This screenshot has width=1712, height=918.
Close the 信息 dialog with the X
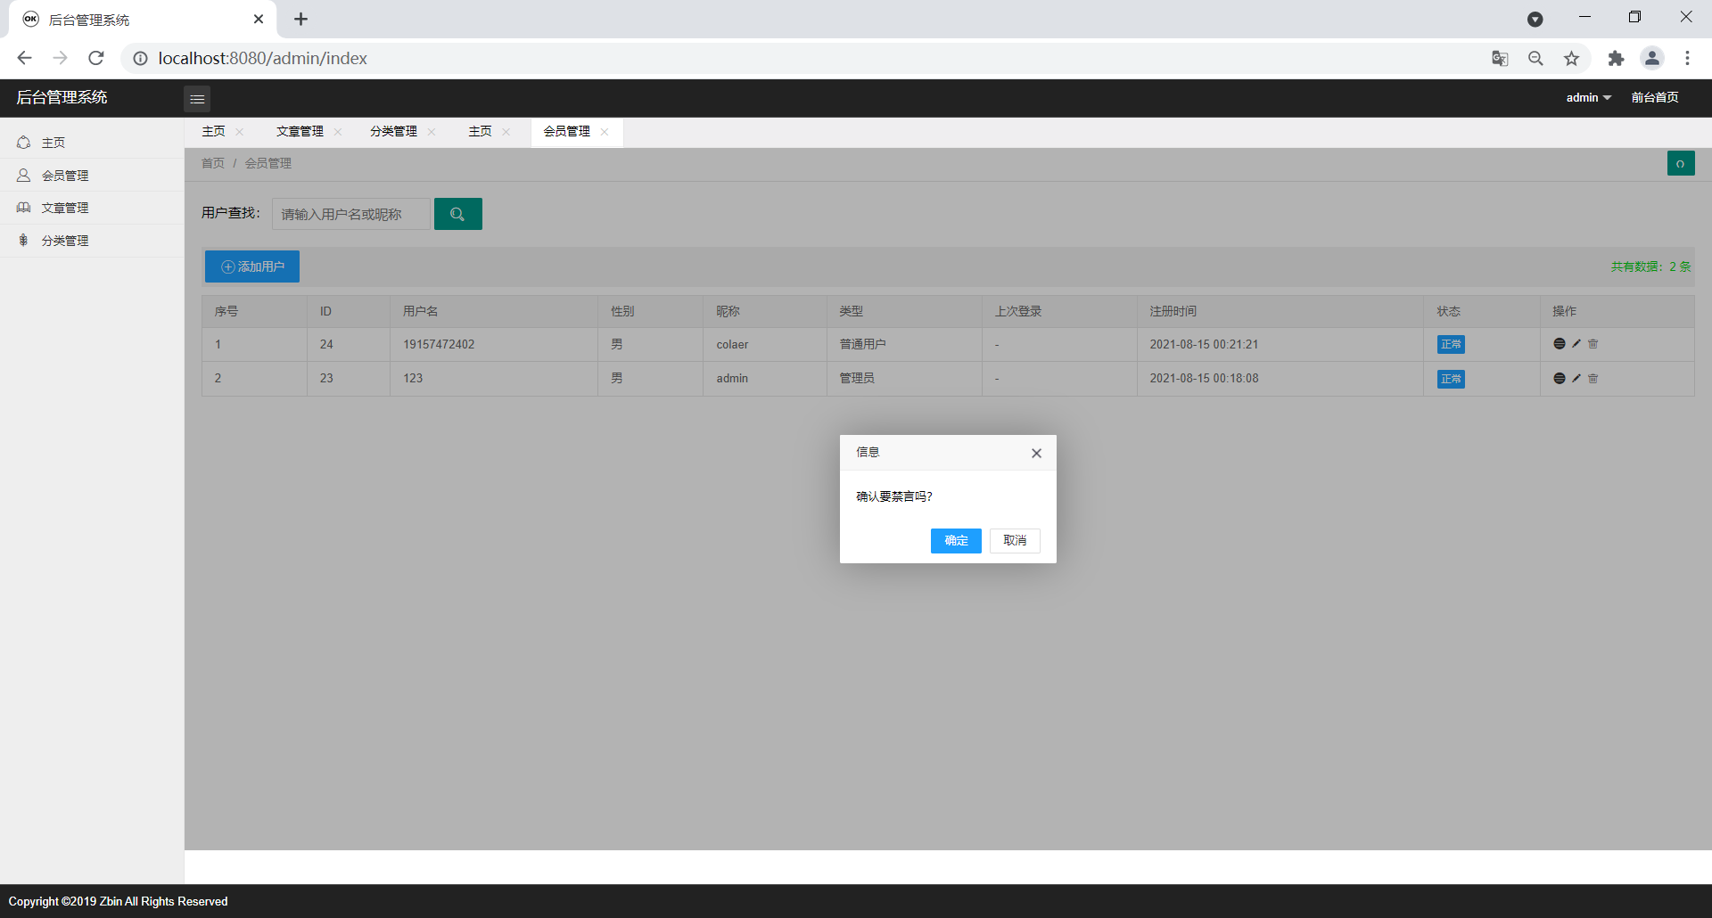point(1036,454)
